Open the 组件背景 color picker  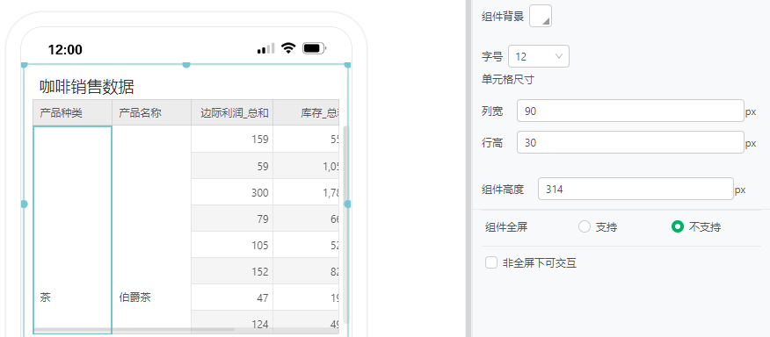click(x=541, y=16)
